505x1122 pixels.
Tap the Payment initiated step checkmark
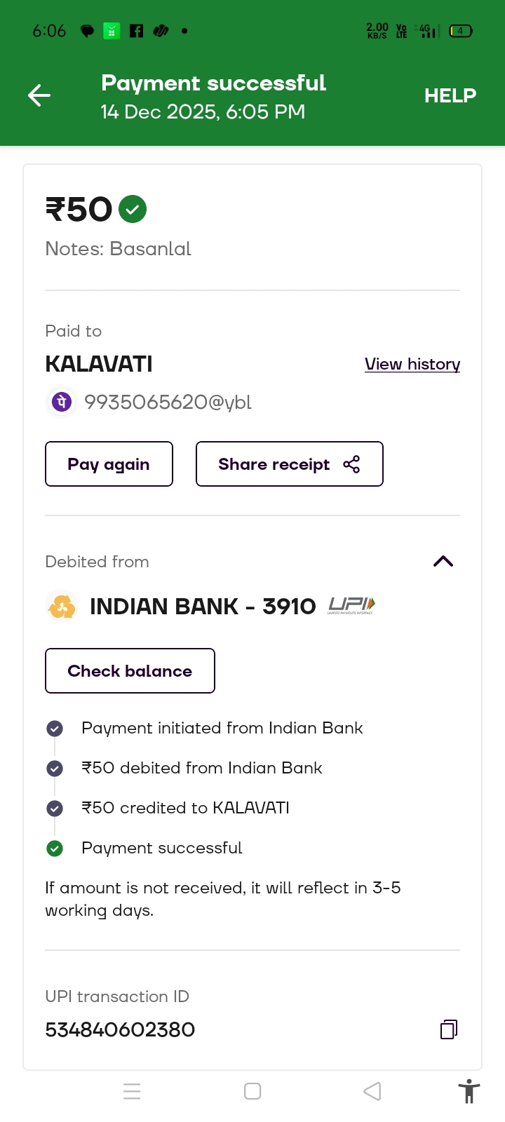(x=55, y=729)
